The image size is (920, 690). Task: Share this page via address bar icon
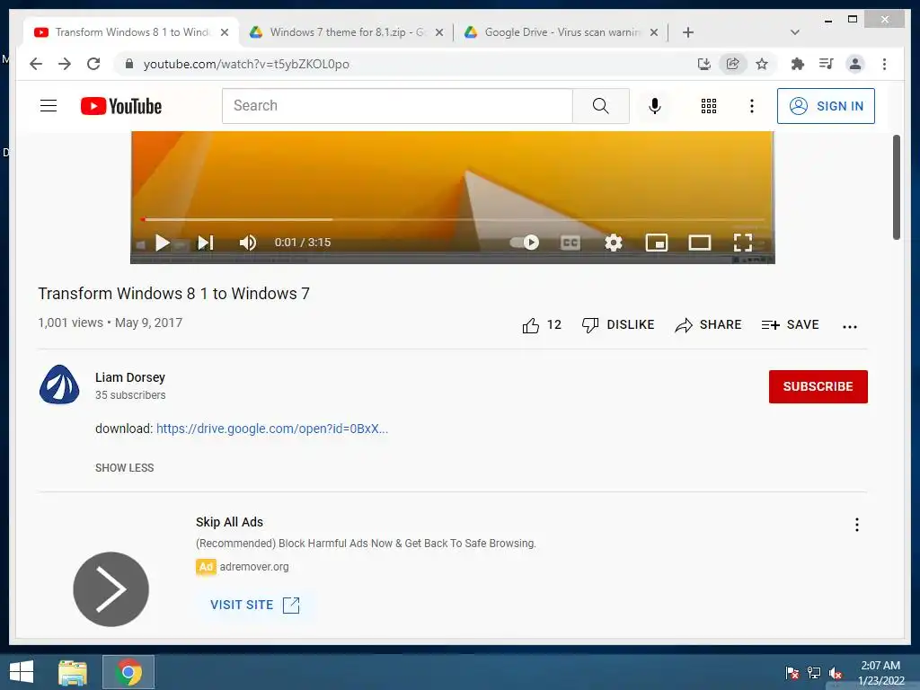[x=733, y=64]
